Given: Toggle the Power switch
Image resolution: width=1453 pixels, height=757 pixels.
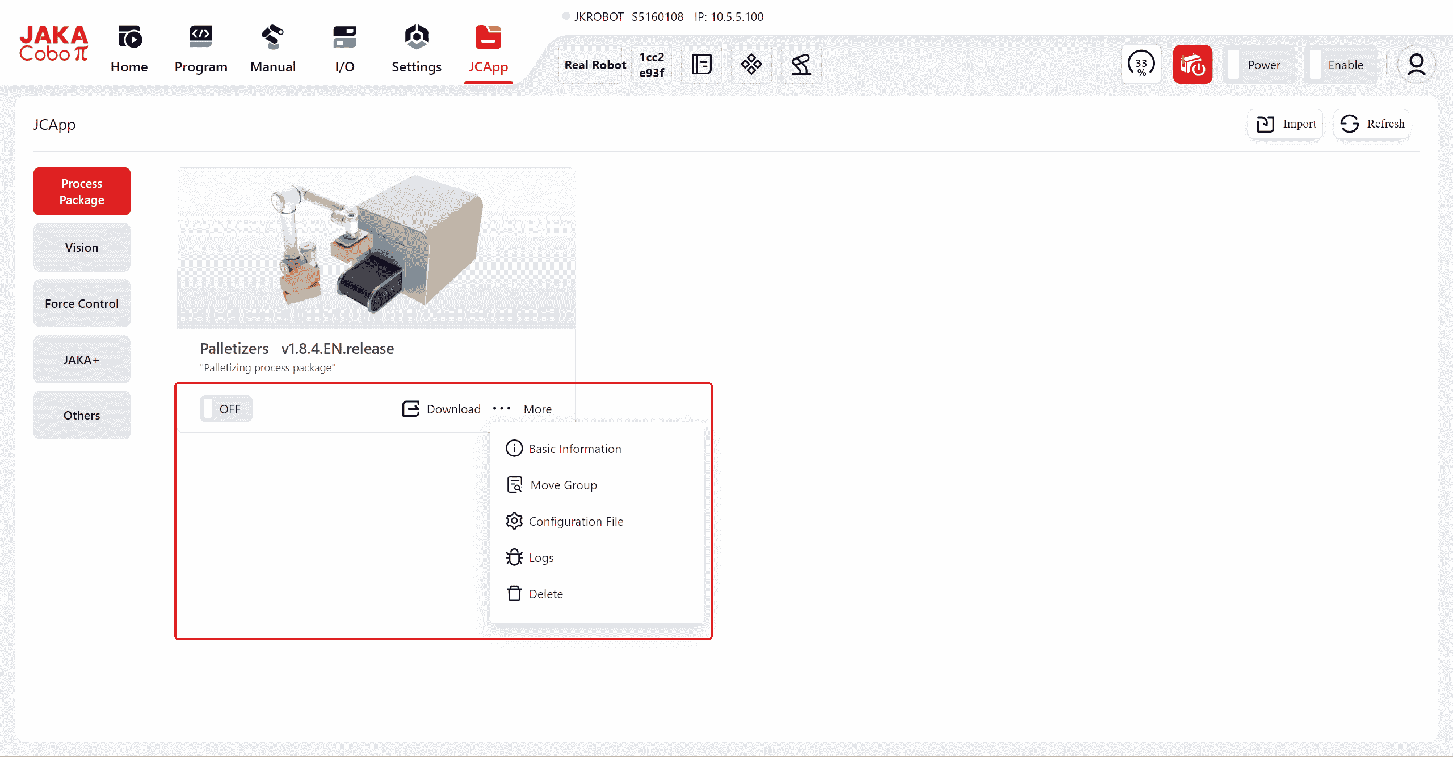Looking at the screenshot, I should [1258, 65].
